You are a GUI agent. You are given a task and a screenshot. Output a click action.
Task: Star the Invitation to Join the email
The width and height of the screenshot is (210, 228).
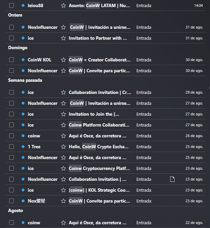[63, 114]
